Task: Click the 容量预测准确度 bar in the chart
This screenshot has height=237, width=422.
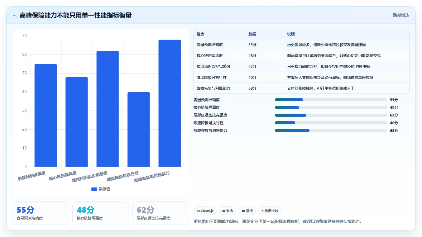Action: click(46, 116)
